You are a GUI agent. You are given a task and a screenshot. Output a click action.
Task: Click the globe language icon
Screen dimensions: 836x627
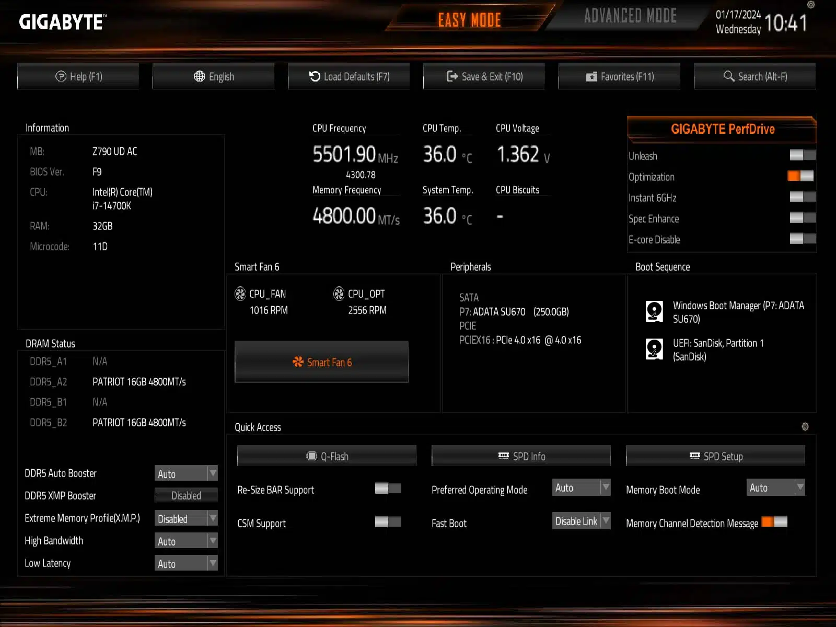tap(199, 76)
